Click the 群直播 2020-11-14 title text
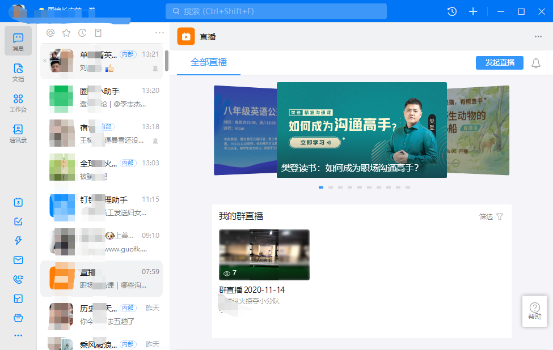Image resolution: width=553 pixels, height=350 pixels. [x=252, y=290]
